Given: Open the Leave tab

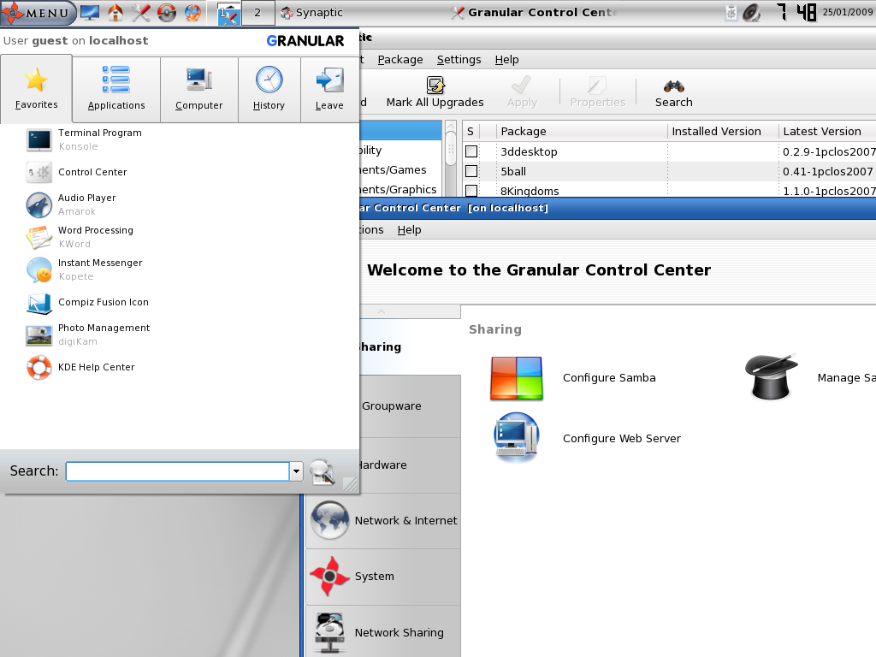Looking at the screenshot, I should click(329, 89).
